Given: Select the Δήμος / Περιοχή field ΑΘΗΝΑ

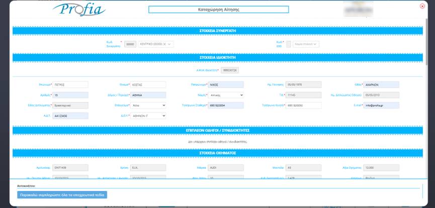Looking at the screenshot, I should click(148, 95).
